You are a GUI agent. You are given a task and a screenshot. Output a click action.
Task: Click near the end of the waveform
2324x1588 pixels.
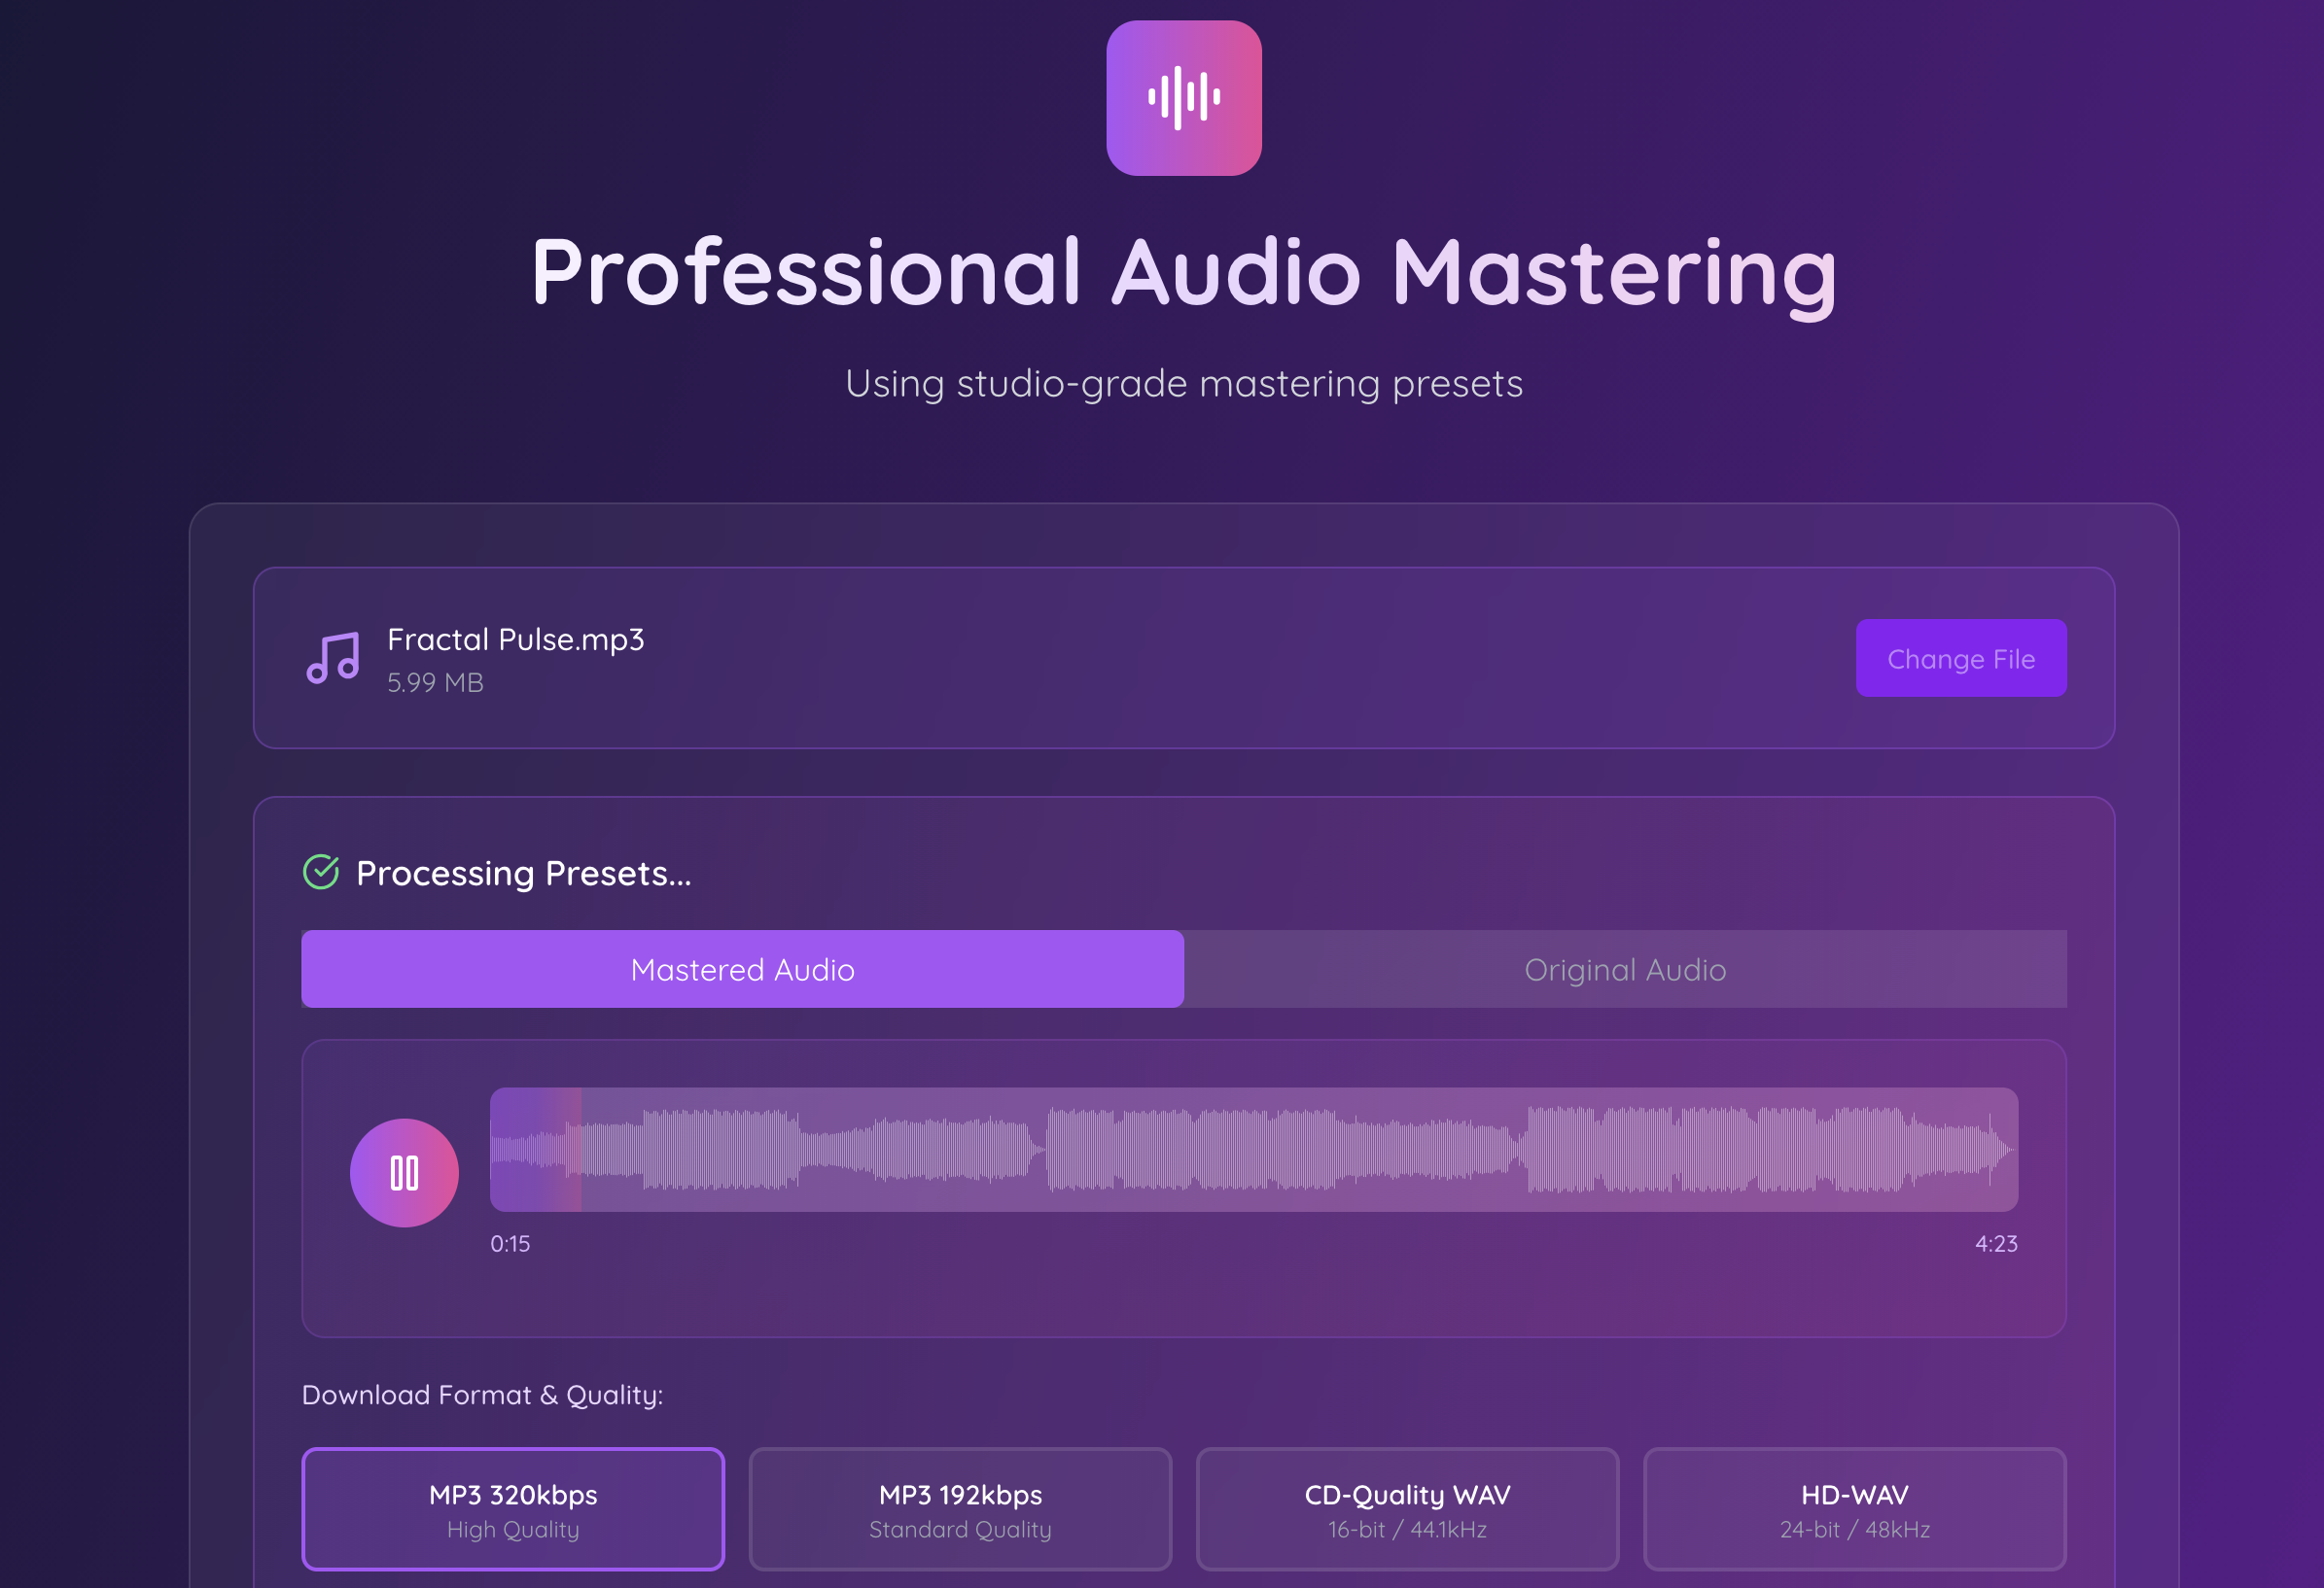pos(1985,1150)
